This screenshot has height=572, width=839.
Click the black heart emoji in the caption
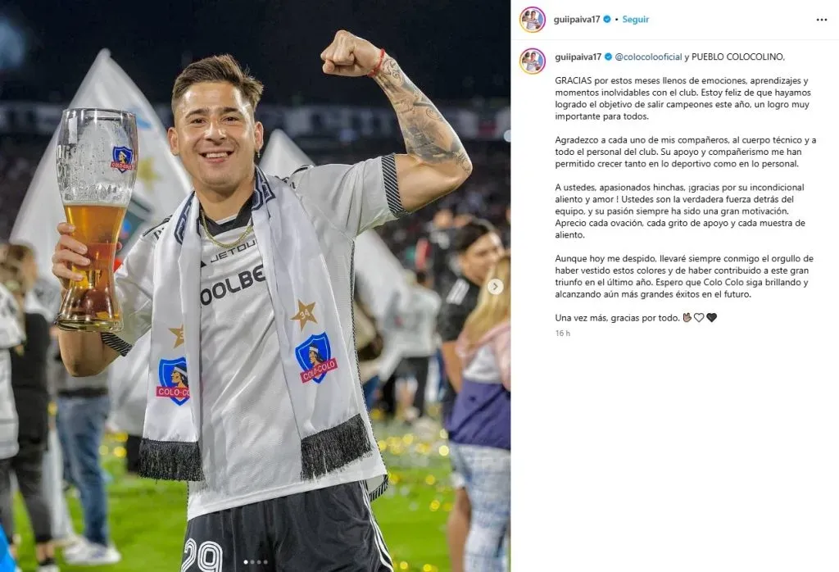pyautogui.click(x=711, y=317)
